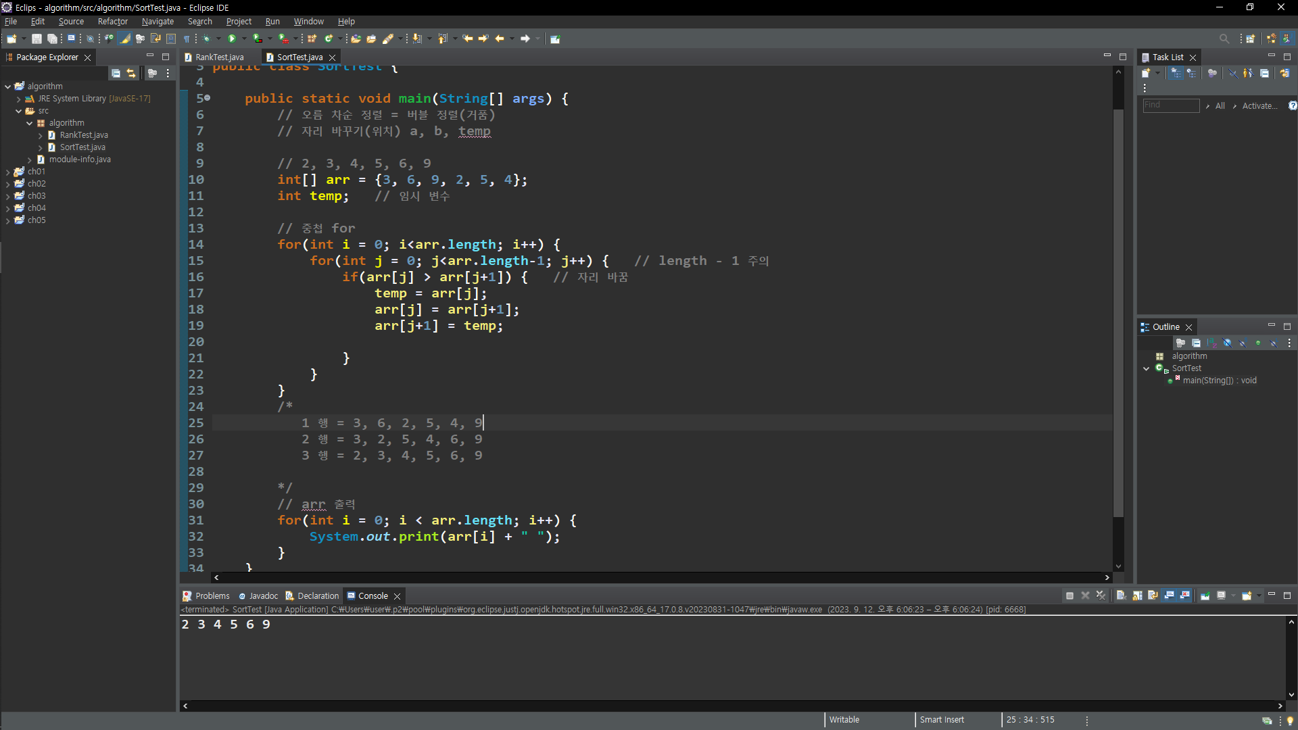Viewport: 1298px width, 730px height.
Task: Open the Refactor menu
Action: point(112,22)
